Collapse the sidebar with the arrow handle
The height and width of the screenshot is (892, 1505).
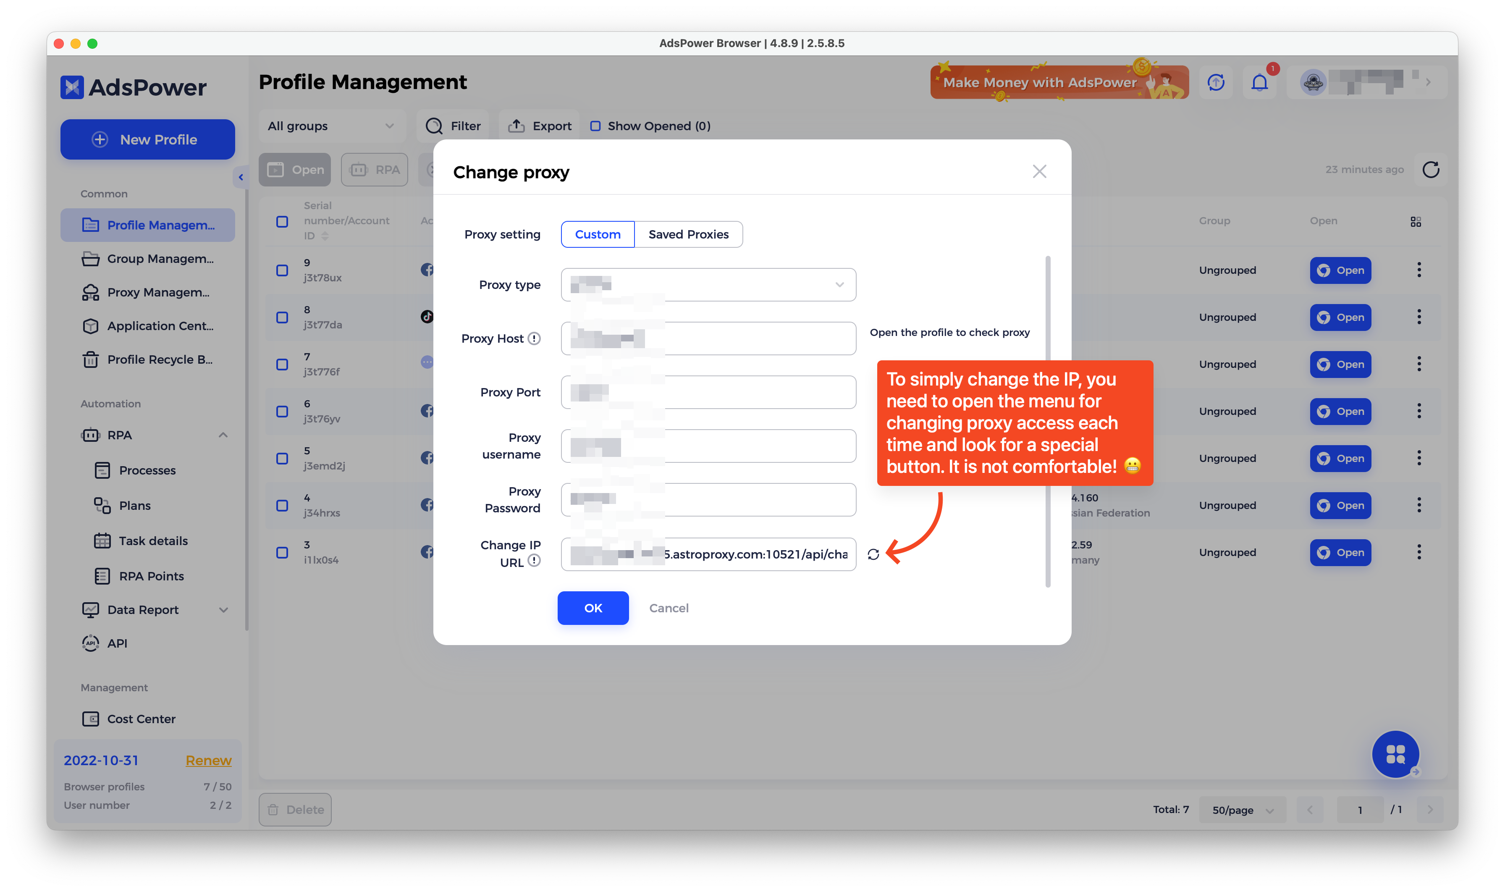[241, 177]
